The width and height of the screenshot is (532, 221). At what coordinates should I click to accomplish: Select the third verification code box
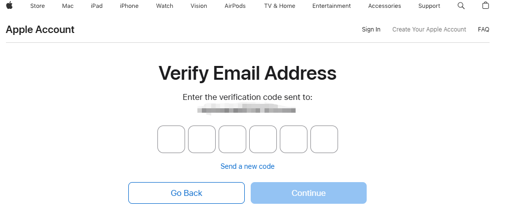point(232,139)
